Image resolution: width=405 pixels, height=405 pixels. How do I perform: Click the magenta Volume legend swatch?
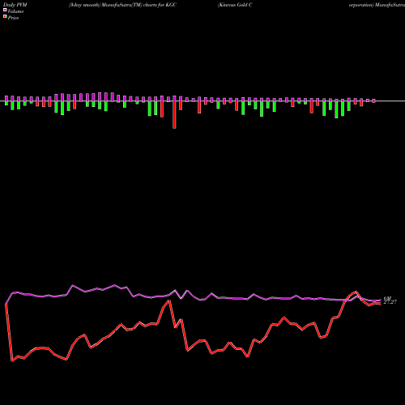(x=5, y=10)
